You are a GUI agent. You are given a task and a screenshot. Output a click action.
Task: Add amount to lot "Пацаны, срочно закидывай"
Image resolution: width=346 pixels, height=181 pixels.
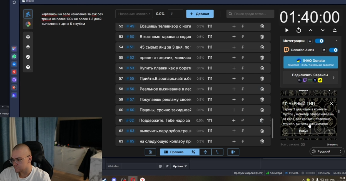tap(234, 110)
